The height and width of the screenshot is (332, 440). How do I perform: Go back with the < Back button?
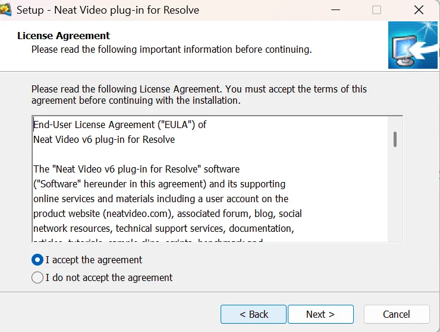click(253, 314)
